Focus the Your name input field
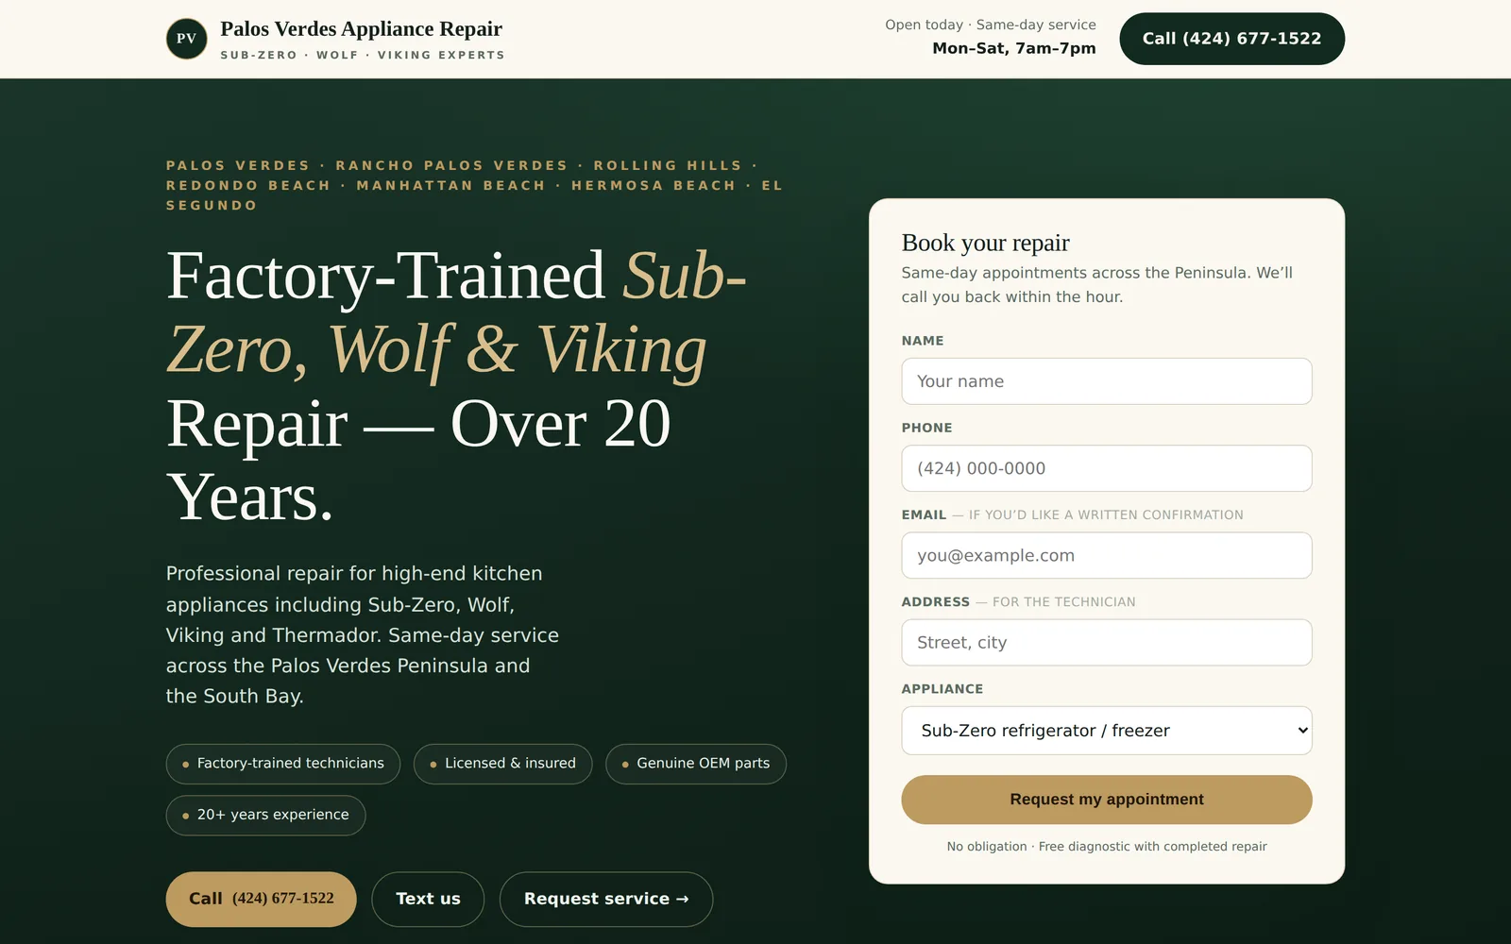 click(x=1106, y=381)
